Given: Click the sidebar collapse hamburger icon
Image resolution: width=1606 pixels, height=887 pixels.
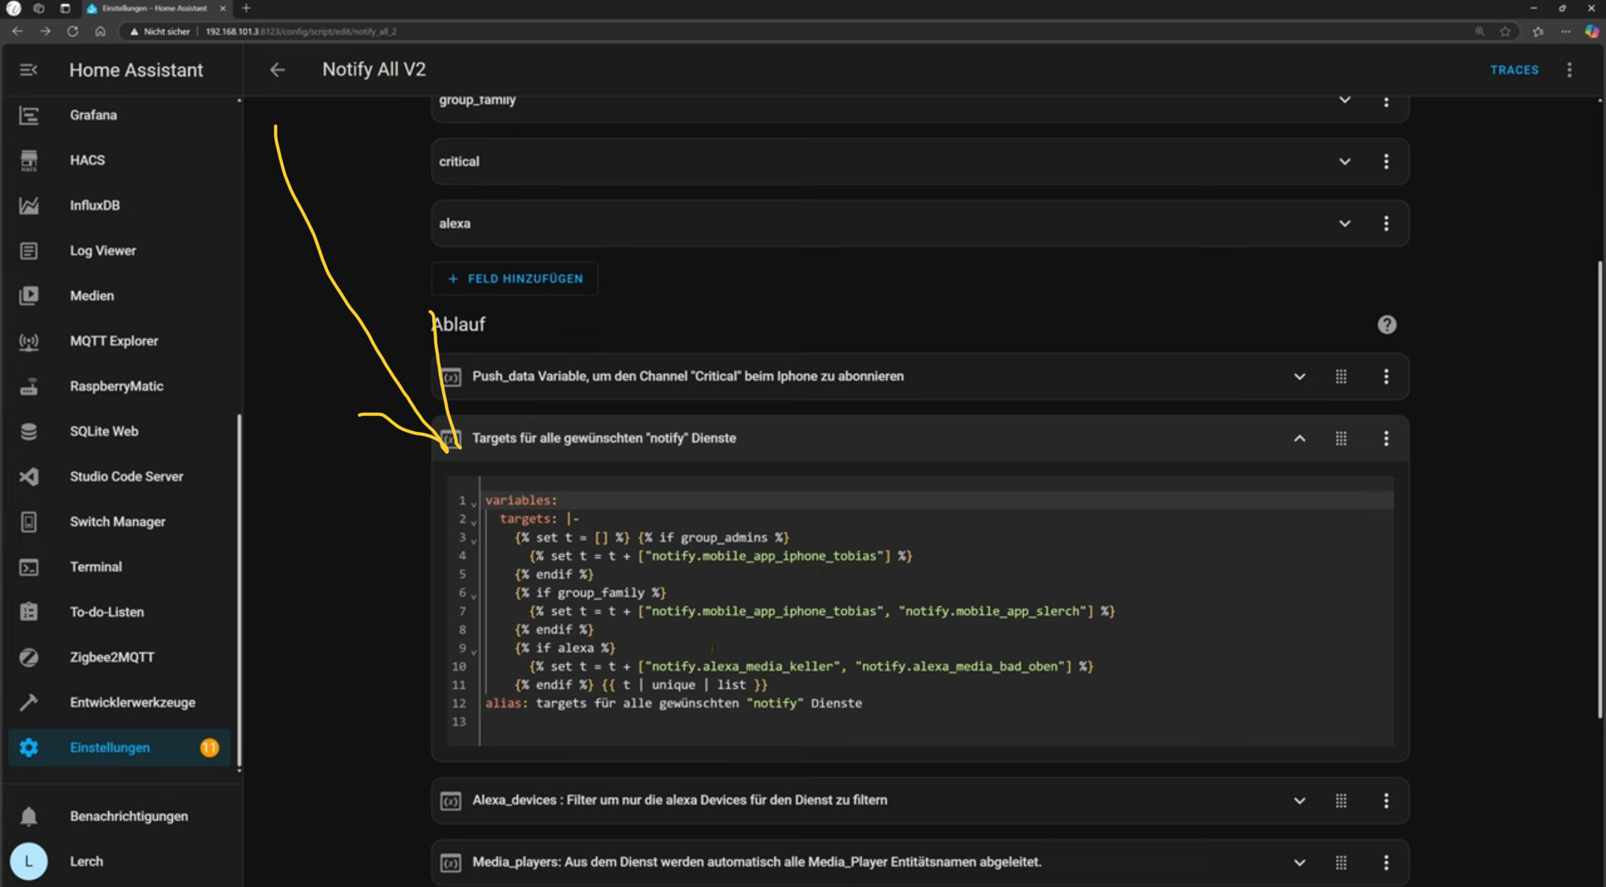Looking at the screenshot, I should click(x=28, y=70).
